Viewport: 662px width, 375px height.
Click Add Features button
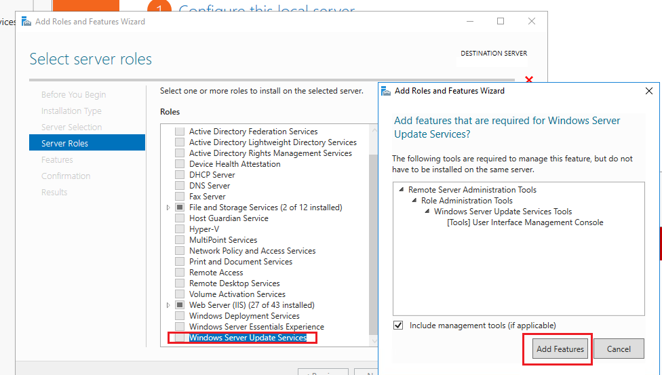tap(560, 349)
